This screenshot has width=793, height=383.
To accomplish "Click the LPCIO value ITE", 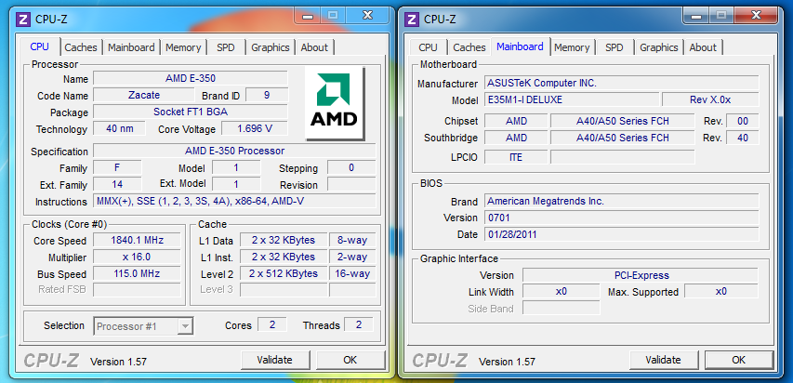I will coord(516,157).
